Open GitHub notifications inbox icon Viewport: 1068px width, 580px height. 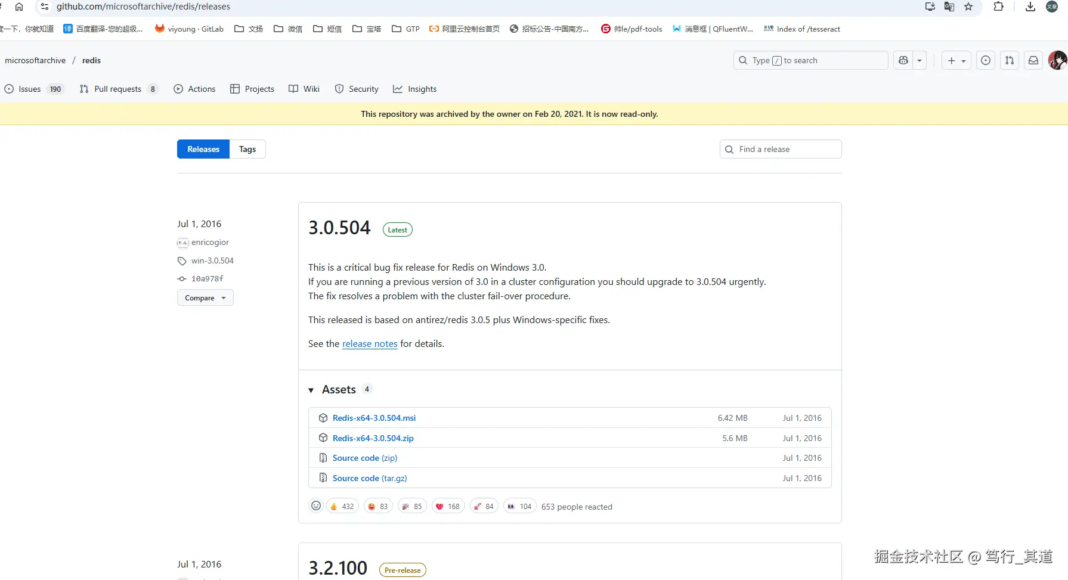tap(1033, 60)
